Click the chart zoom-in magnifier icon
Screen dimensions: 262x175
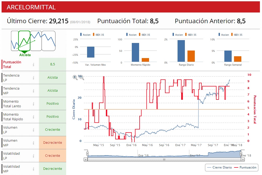75,78
